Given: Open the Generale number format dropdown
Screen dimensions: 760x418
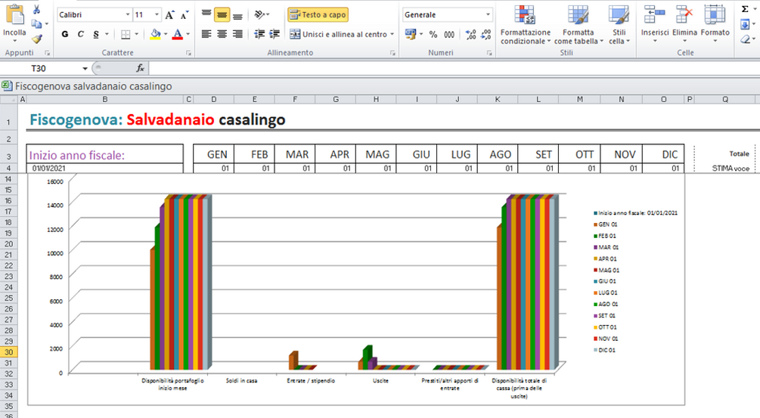Looking at the screenshot, I should click(488, 15).
